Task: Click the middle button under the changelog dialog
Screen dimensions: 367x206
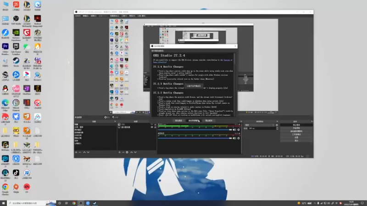Action: click(x=194, y=121)
